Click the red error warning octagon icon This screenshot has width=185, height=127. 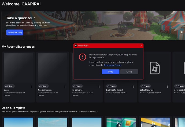82,57
